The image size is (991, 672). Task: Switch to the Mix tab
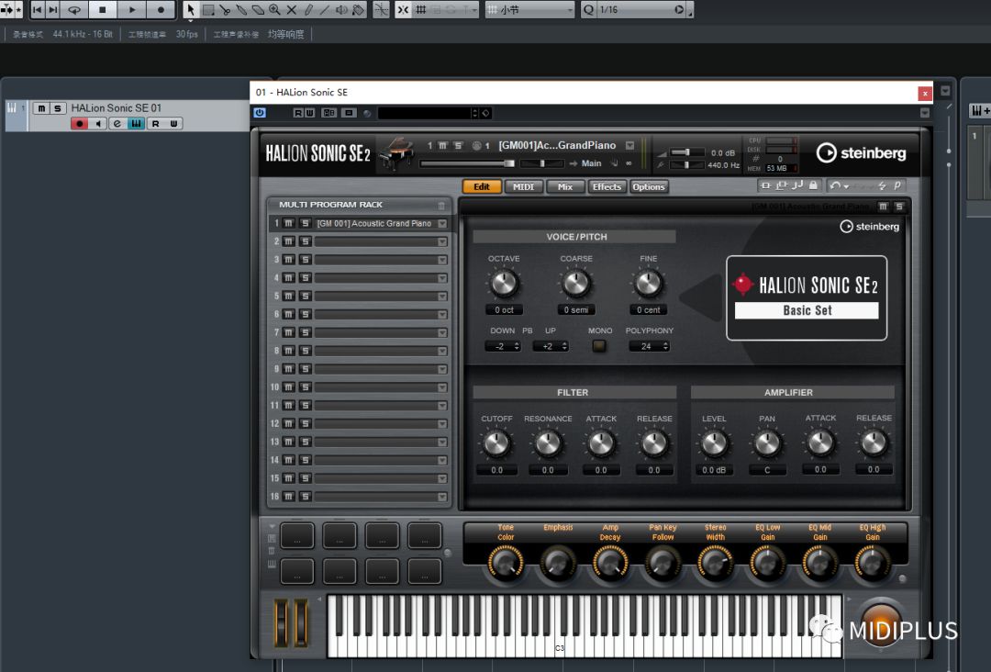(565, 186)
